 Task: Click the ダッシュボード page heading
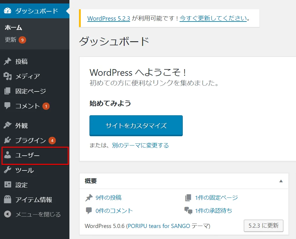[114, 41]
